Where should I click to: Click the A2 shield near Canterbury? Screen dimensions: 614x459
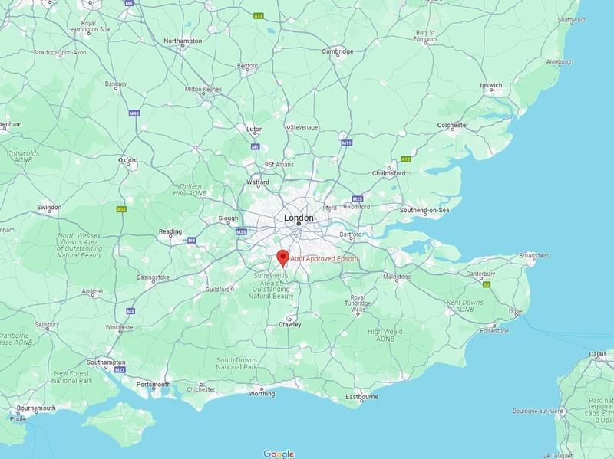pos(487,284)
